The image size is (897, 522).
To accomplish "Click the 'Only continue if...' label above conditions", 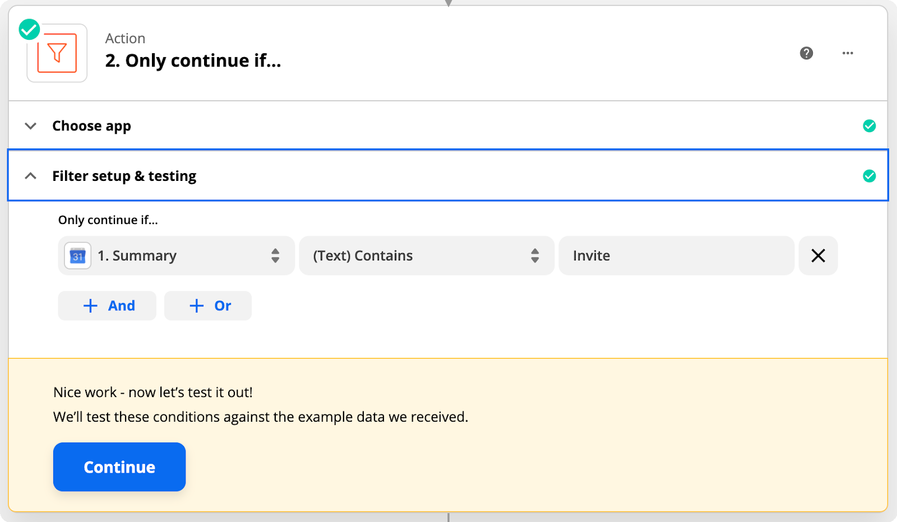I will pyautogui.click(x=108, y=220).
